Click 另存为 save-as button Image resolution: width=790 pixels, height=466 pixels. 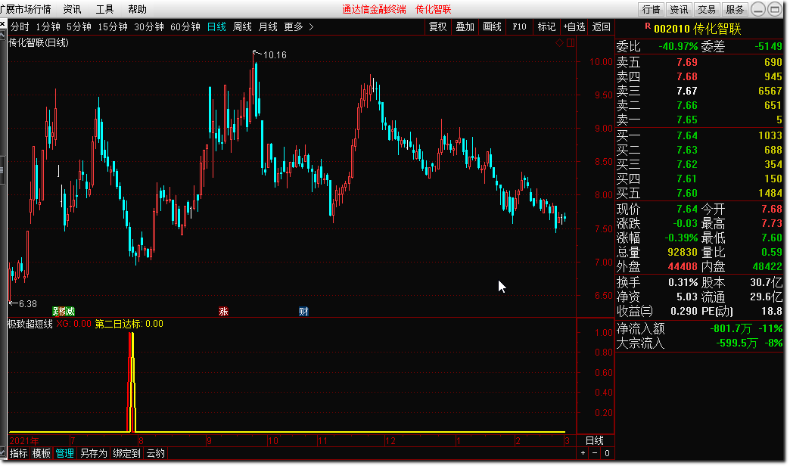click(94, 453)
